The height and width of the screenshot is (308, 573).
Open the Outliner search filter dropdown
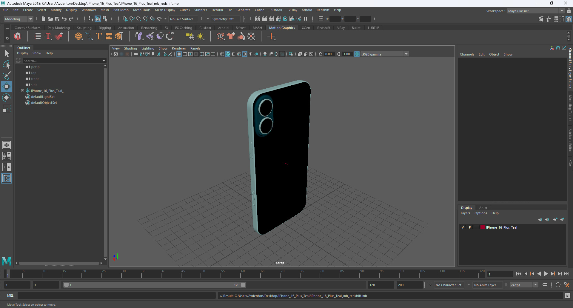pos(104,61)
